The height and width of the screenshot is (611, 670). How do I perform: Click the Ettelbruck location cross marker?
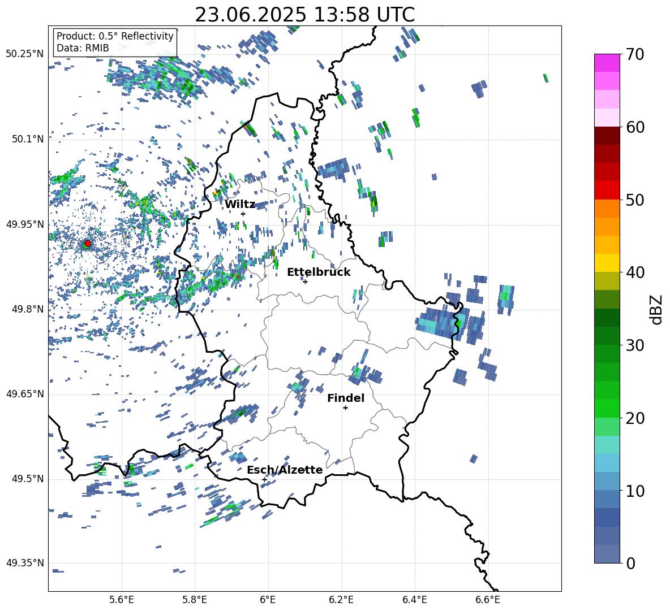(x=305, y=281)
